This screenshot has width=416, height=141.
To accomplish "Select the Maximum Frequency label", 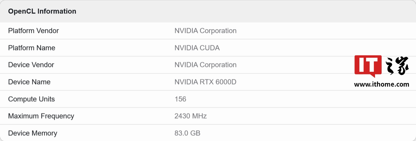I will coord(41,116).
